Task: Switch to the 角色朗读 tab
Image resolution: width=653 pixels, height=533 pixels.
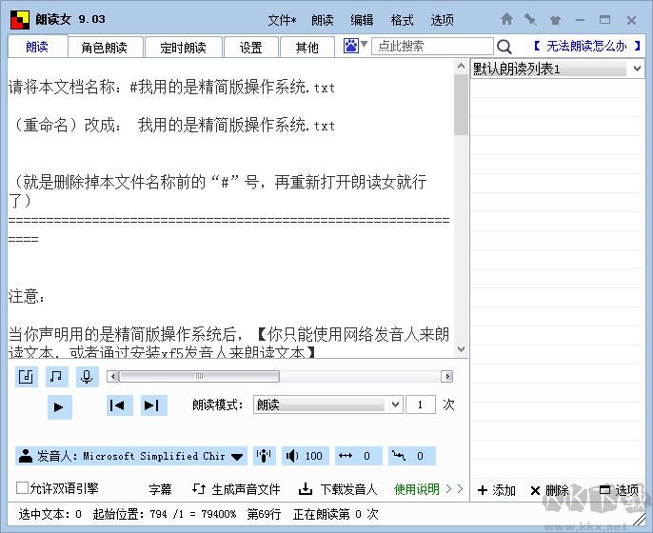Action: pyautogui.click(x=105, y=48)
